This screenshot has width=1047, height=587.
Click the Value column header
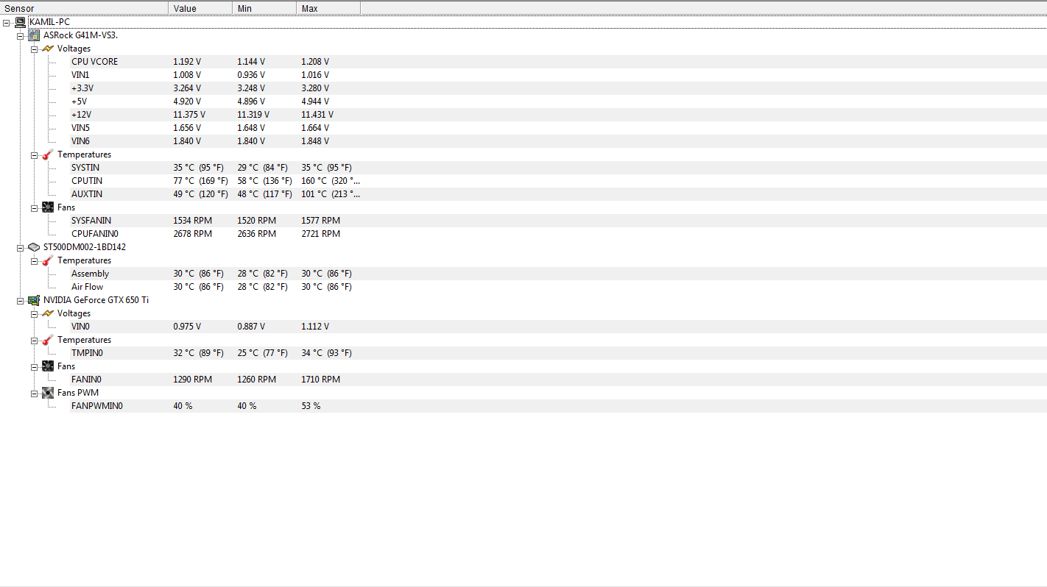tap(200, 8)
